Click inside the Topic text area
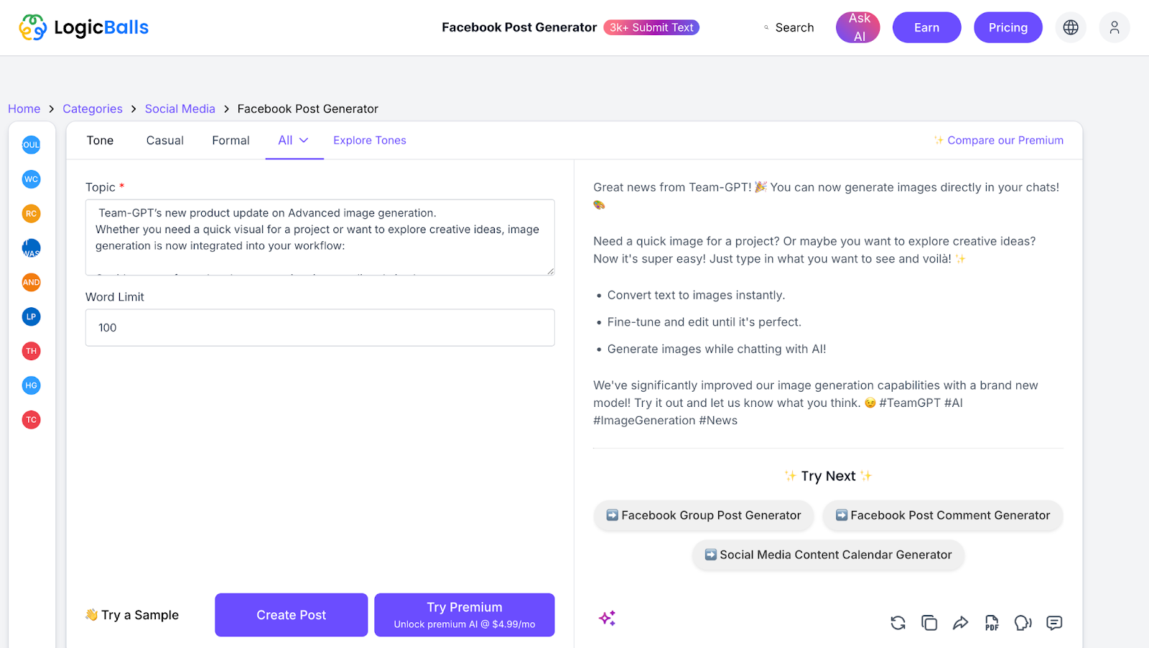This screenshot has width=1149, height=648. (x=320, y=238)
